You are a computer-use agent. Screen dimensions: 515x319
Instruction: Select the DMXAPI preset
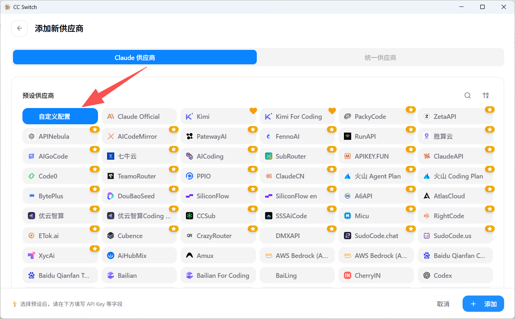click(x=297, y=236)
